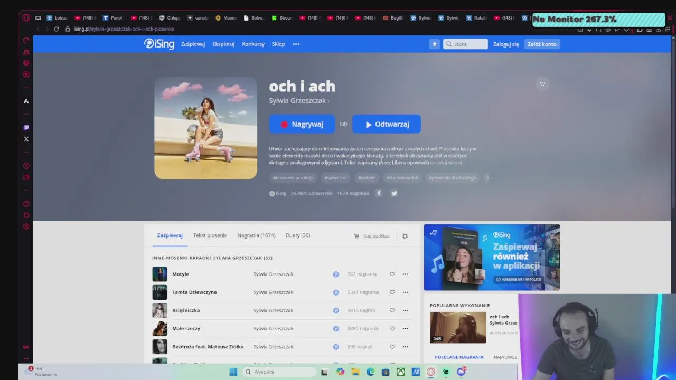Image resolution: width=676 pixels, height=380 pixels.
Task: Switch to the Nagrania (1674) tab
Action: tap(256, 235)
